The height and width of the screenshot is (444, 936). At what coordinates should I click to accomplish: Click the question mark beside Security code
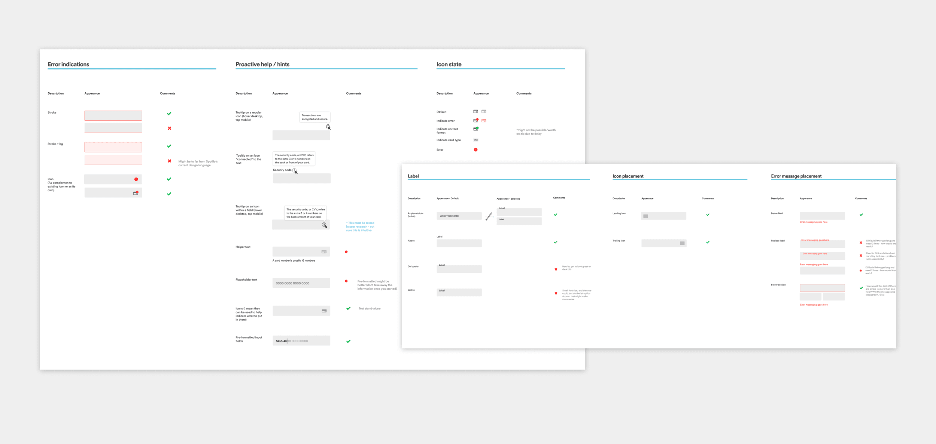click(294, 170)
